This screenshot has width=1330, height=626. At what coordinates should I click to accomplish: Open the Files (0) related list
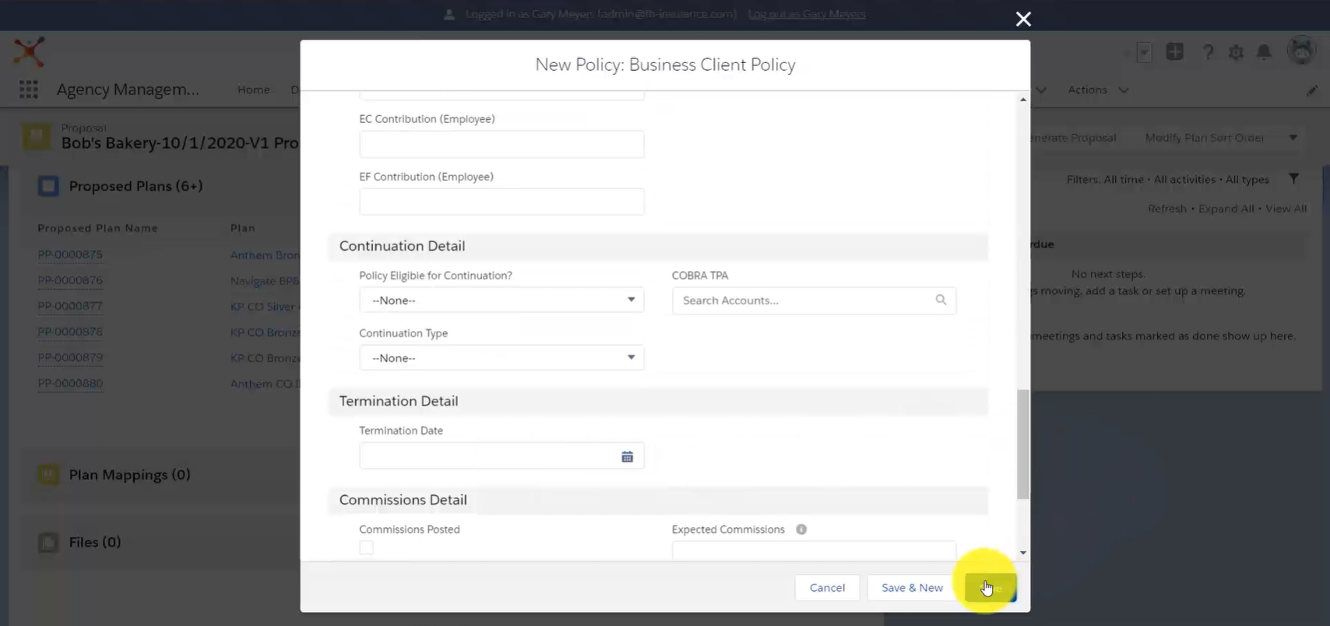(x=95, y=542)
